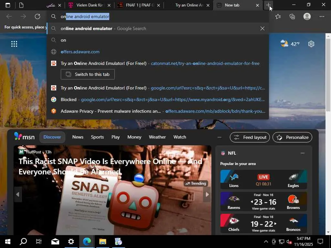Select Blocked google.com myandroid suggestion
Viewport: 331px width, 248px height.
(158, 99)
